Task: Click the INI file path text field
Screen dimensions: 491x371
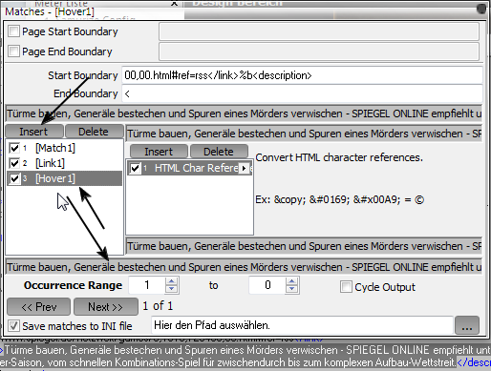Action: tap(302, 325)
